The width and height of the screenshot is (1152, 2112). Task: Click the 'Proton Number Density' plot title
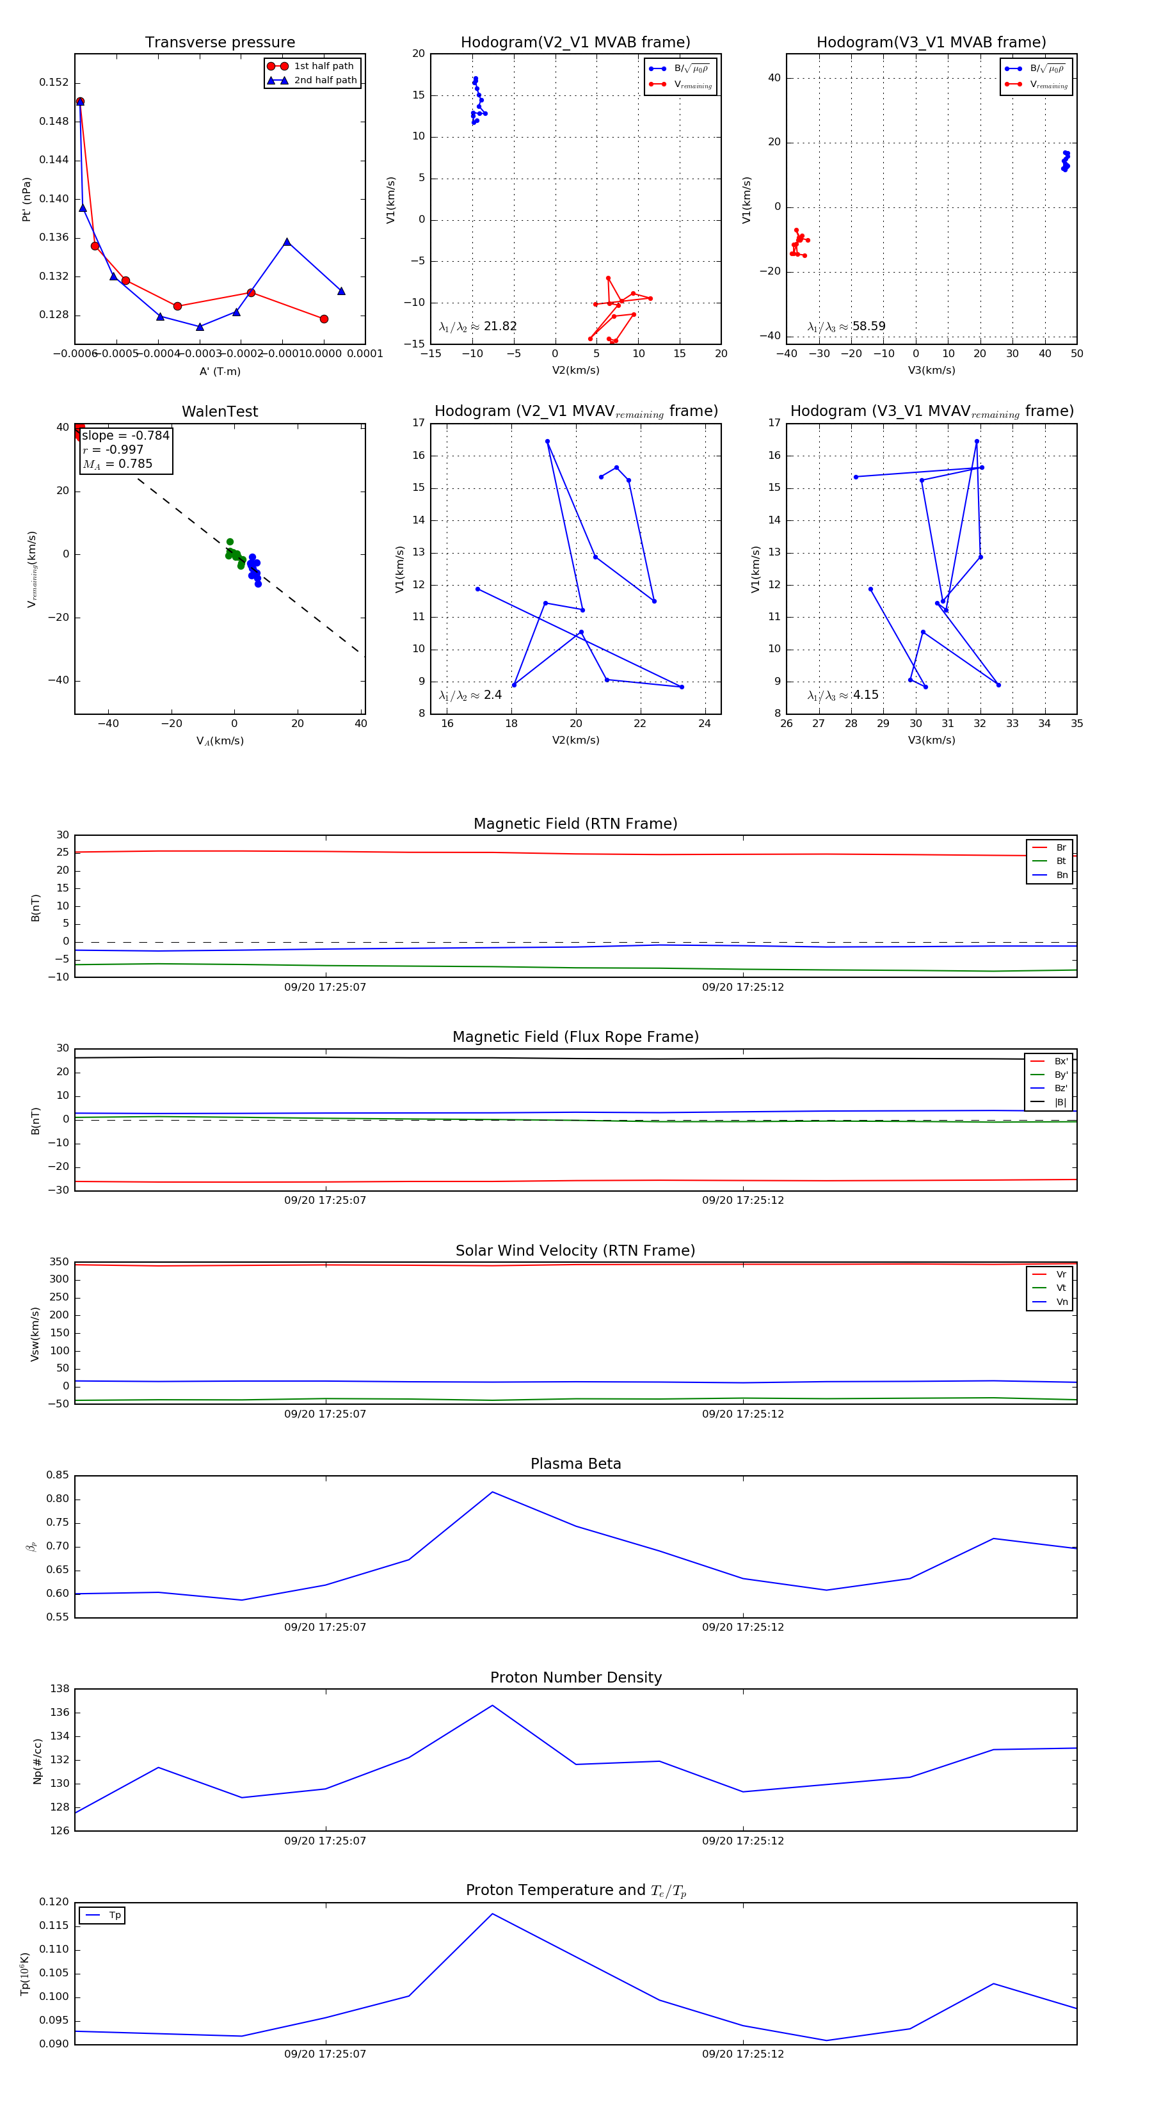(575, 1678)
